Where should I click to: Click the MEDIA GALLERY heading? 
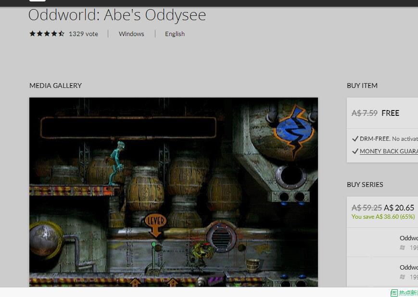pyautogui.click(x=55, y=86)
